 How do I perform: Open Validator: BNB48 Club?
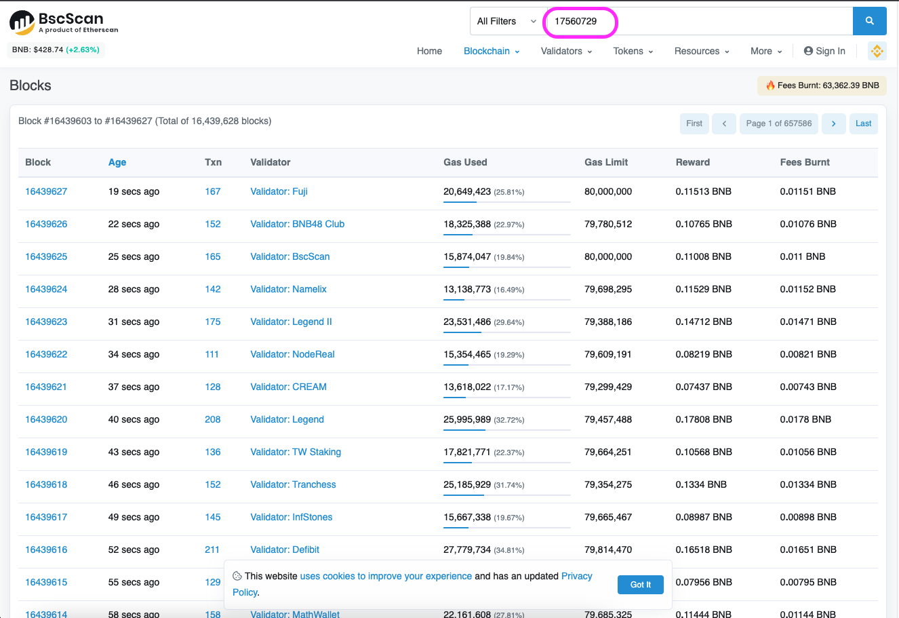297,224
